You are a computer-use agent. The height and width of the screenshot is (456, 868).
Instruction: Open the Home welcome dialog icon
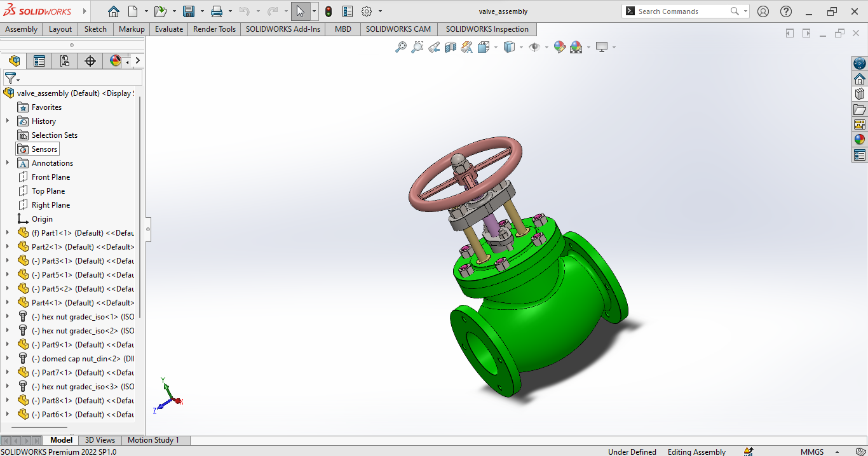[x=113, y=11]
